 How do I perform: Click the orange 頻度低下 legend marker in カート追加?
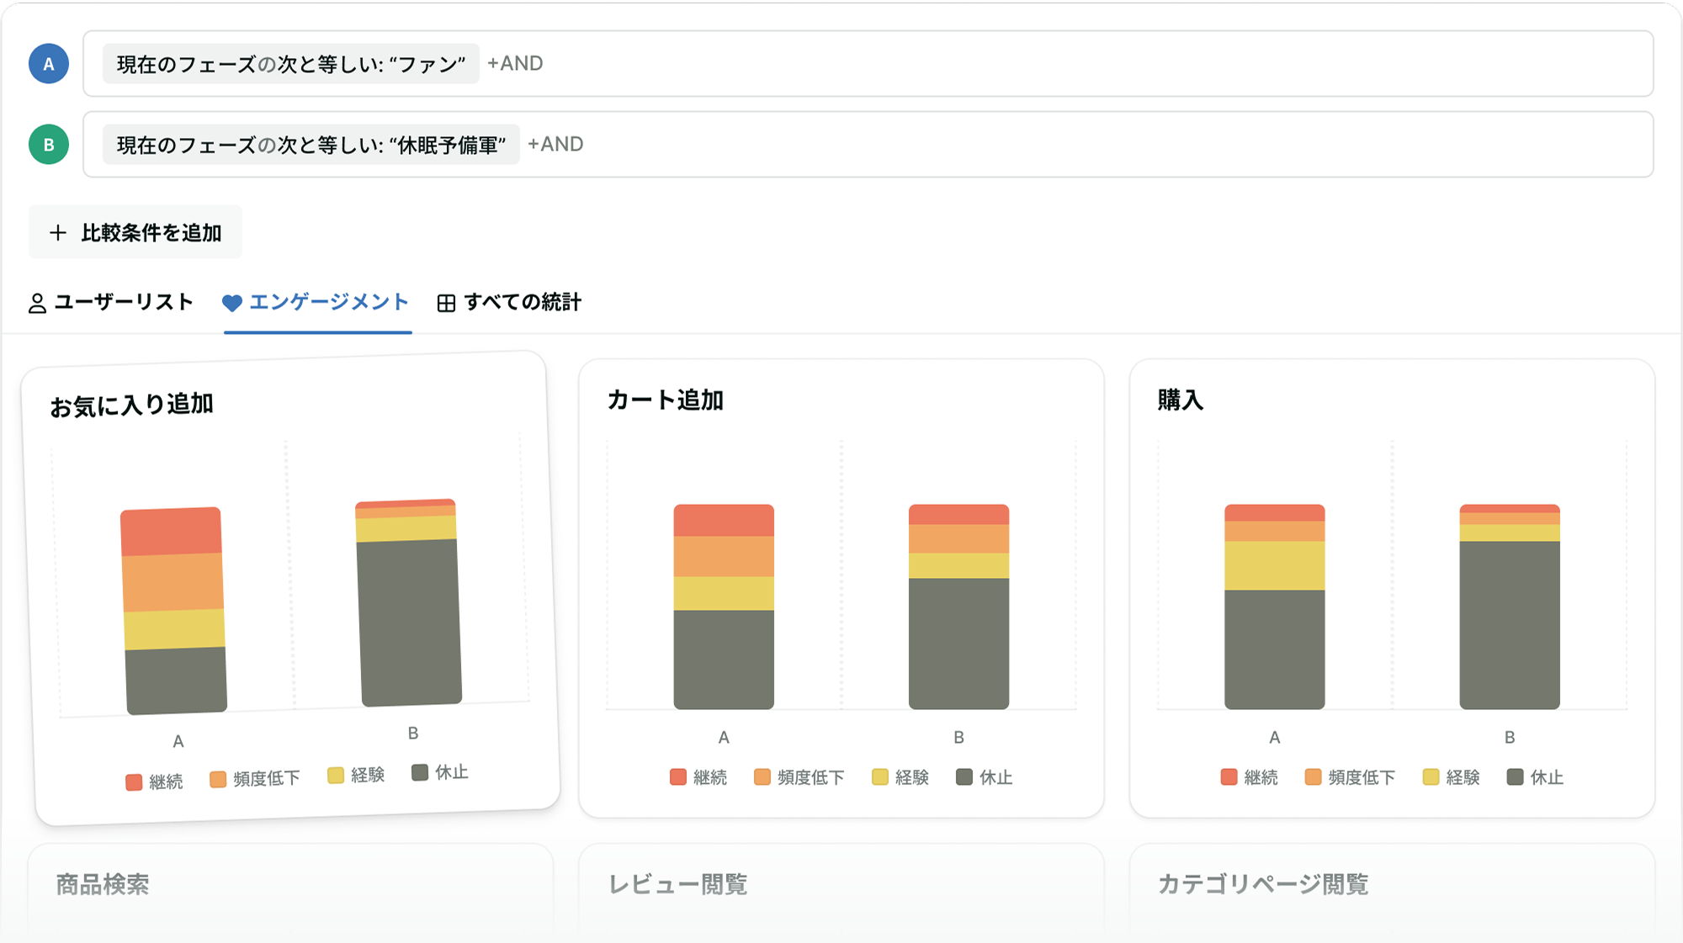pyautogui.click(x=762, y=776)
